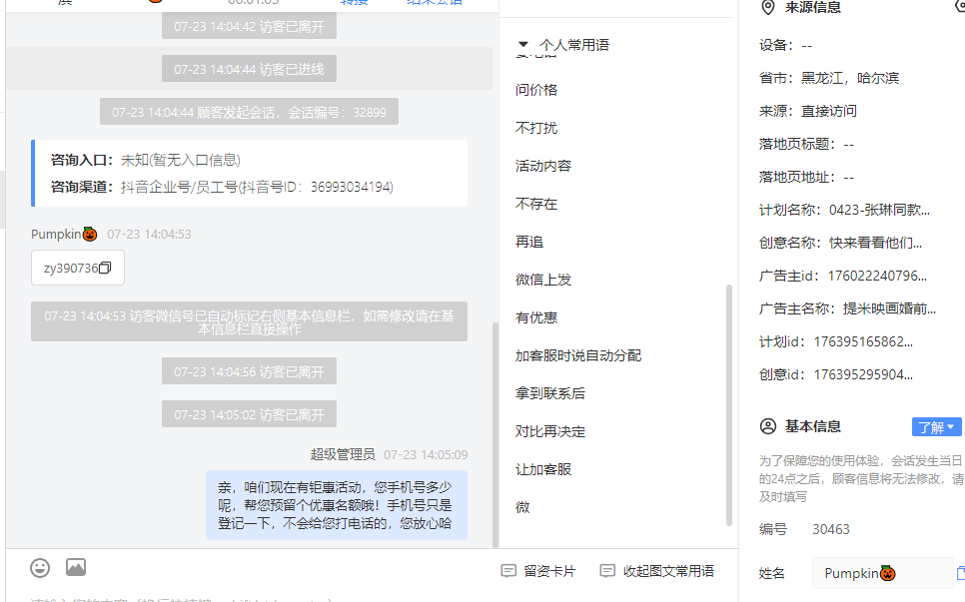Collapse the 个人常用语 list
This screenshot has width=965, height=602.
[523, 44]
